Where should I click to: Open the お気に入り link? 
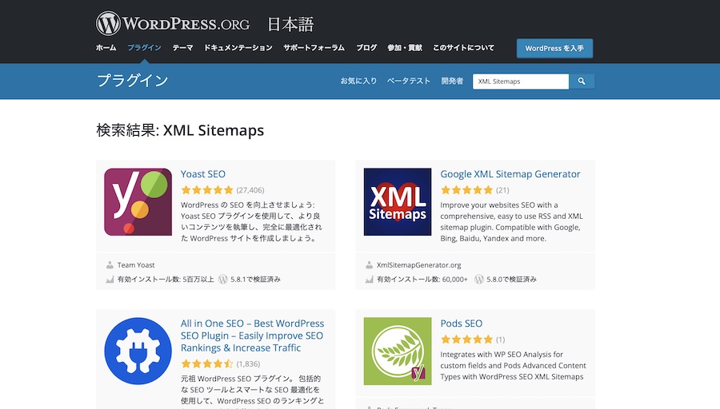click(x=358, y=81)
